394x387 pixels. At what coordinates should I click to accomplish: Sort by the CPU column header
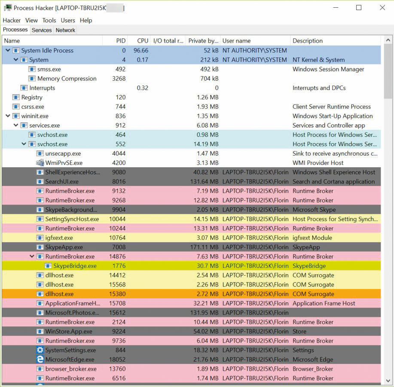coord(139,41)
